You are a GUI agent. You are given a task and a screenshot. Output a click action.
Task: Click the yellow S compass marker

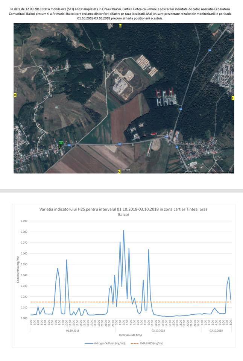[119, 171]
